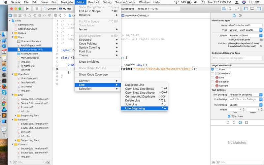264x165 pixels.
Task: Collapse the Selection group disclosure triangle
Action: (13, 120)
